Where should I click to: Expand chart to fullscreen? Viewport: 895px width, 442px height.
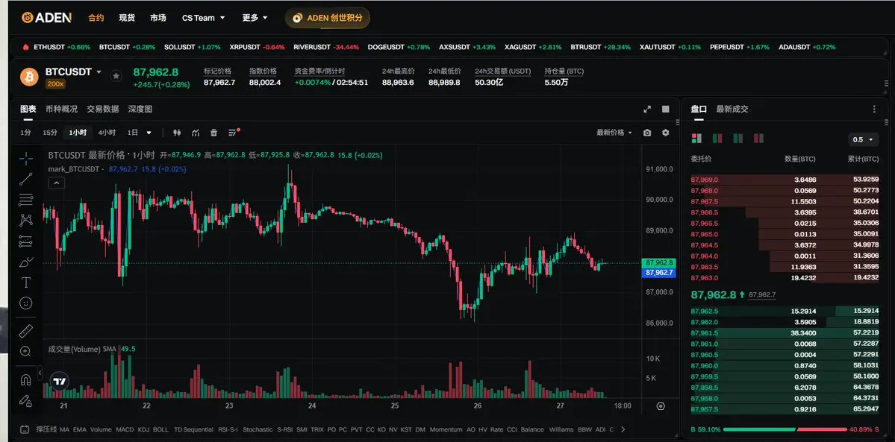coord(647,109)
